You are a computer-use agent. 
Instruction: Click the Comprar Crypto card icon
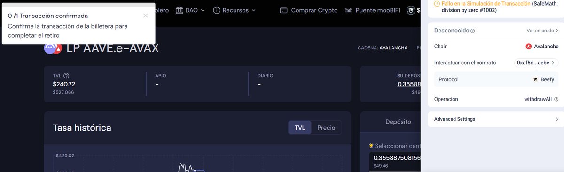[x=283, y=10]
